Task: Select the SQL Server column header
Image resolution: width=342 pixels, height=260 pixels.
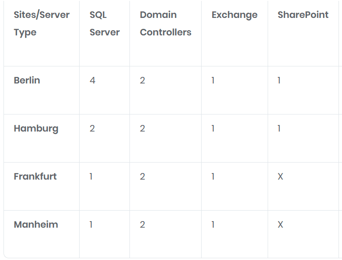Action: tap(105, 24)
